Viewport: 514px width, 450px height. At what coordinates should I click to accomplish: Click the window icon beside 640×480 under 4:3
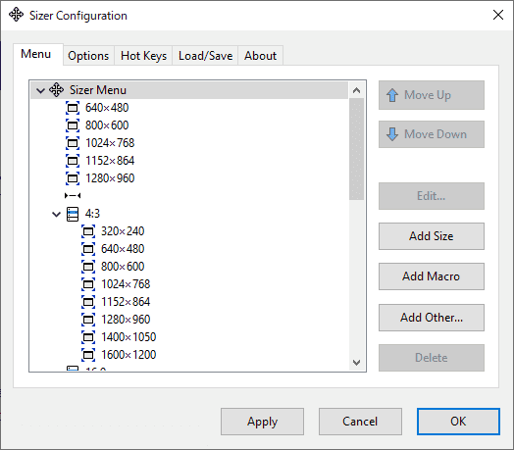point(88,249)
